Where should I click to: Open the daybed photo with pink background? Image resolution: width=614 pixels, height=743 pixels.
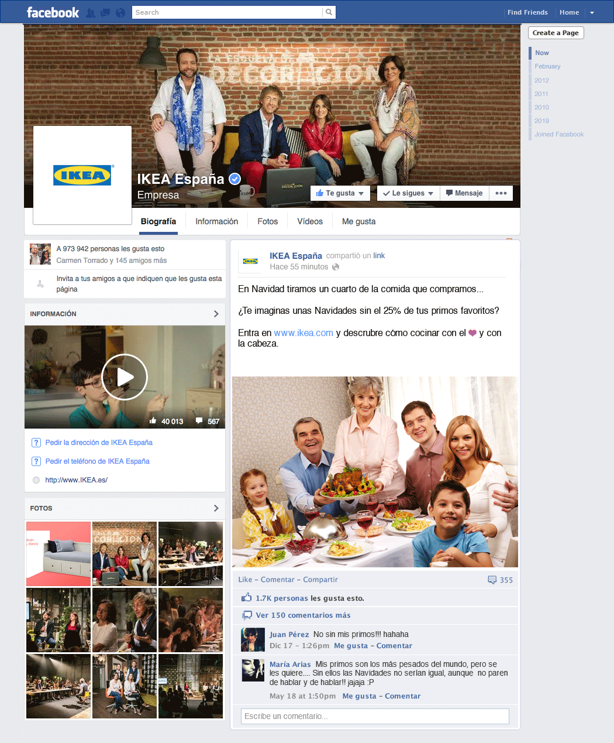tap(58, 554)
